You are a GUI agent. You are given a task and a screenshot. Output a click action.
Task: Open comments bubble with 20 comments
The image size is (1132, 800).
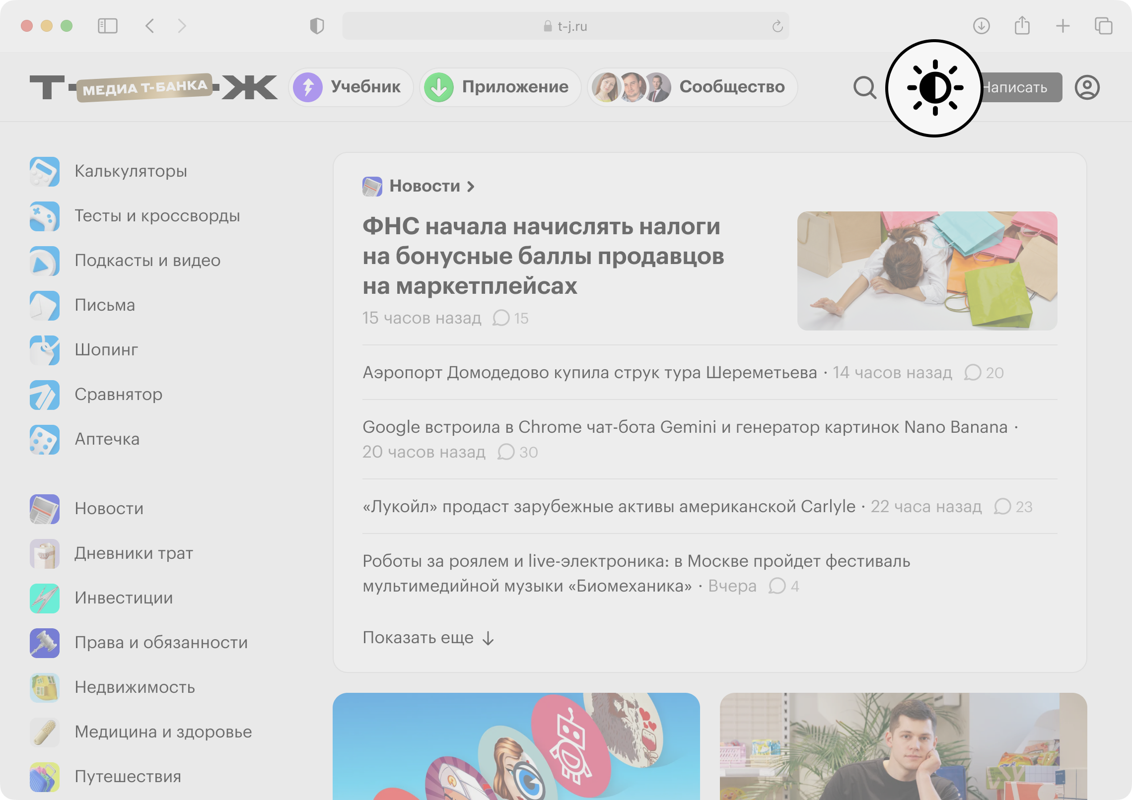tap(984, 373)
